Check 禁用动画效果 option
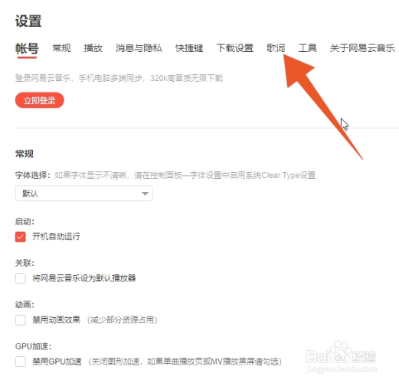This screenshot has width=399, height=383. [x=21, y=320]
